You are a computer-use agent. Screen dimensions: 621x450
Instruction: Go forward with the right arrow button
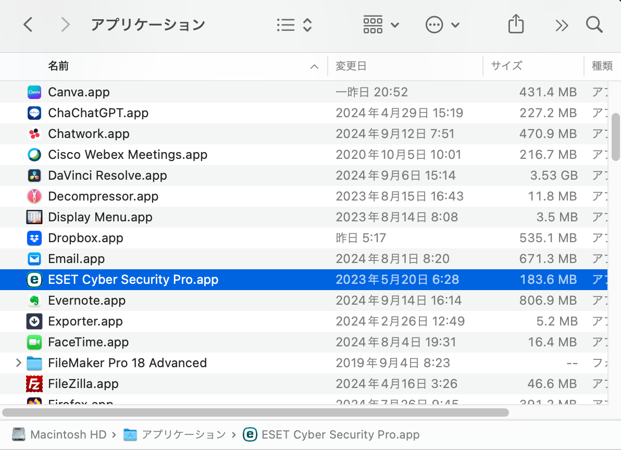pos(65,25)
